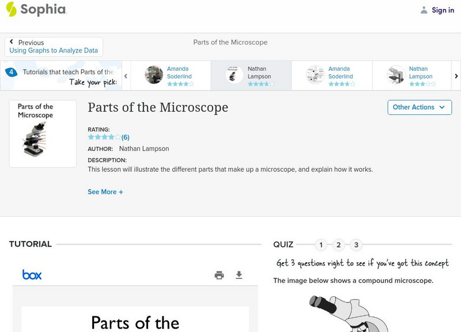Go to Previous lesson Using Graphs

[54, 47]
